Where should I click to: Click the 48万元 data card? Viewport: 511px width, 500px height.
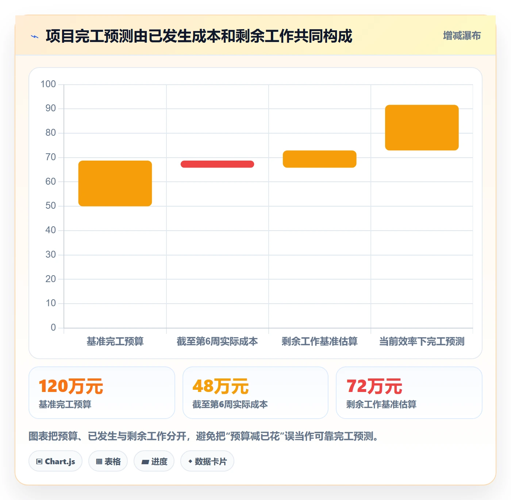click(x=255, y=393)
